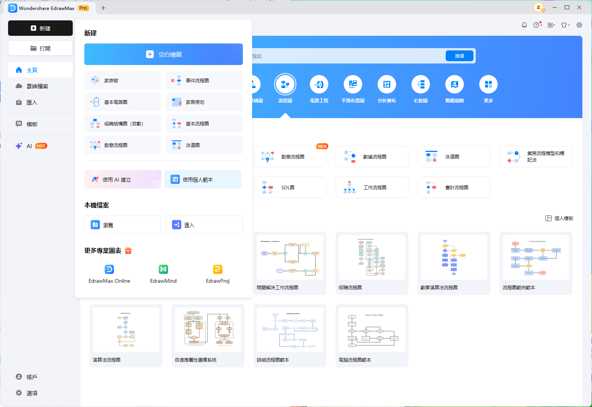592x407 pixels.
Task: Click the gear settings icon top right
Action: point(579,25)
